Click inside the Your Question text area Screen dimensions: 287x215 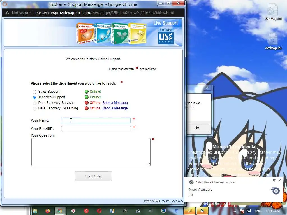point(91,152)
